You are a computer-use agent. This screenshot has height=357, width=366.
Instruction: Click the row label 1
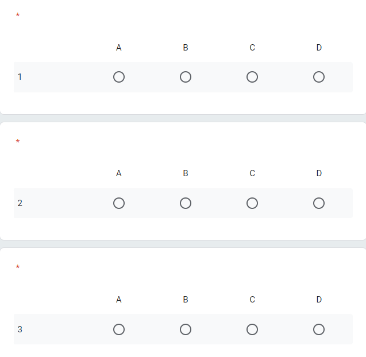(20, 77)
